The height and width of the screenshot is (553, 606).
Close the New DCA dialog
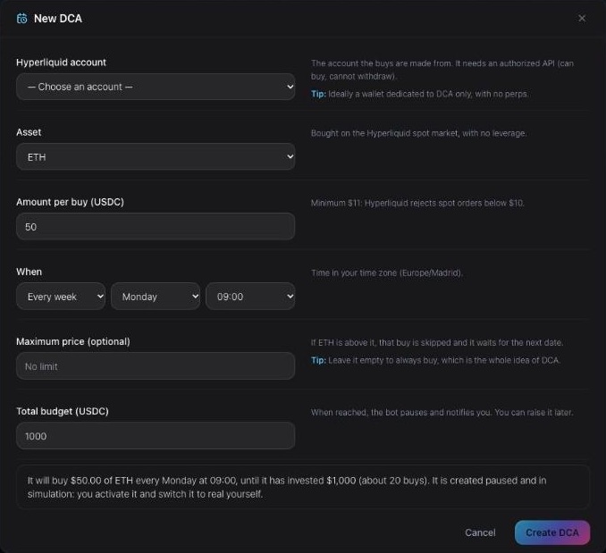[582, 18]
